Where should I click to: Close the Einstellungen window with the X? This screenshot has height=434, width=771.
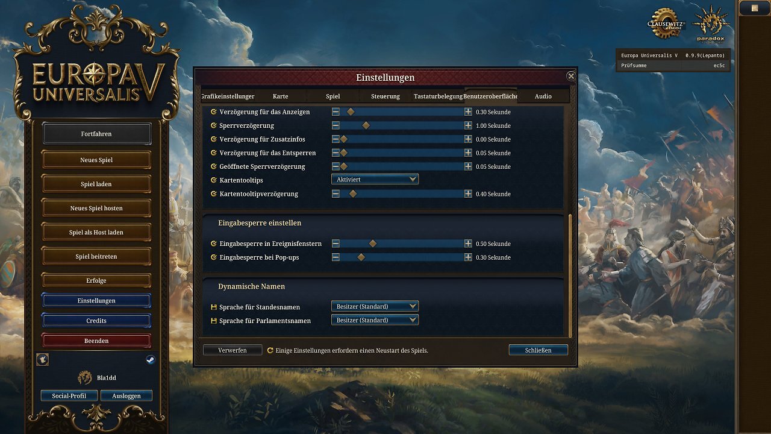click(571, 76)
